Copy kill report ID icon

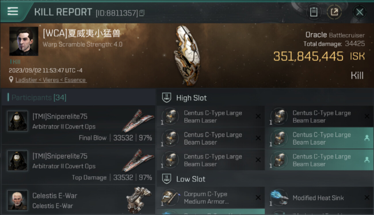pos(142,13)
